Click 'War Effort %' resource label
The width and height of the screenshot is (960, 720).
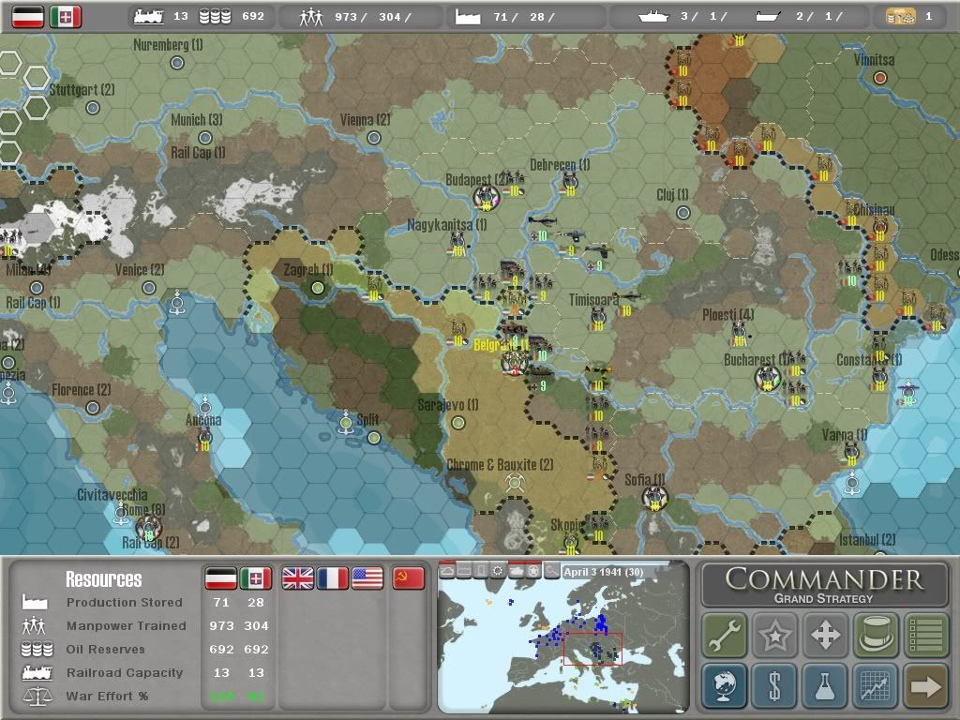pos(107,697)
